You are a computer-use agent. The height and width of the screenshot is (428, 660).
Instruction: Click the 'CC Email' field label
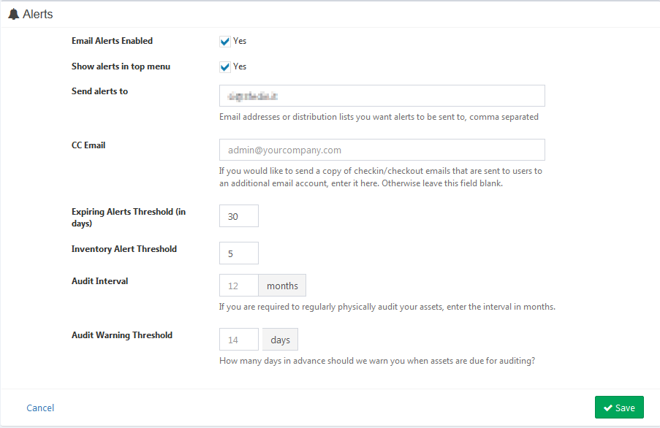coord(88,145)
